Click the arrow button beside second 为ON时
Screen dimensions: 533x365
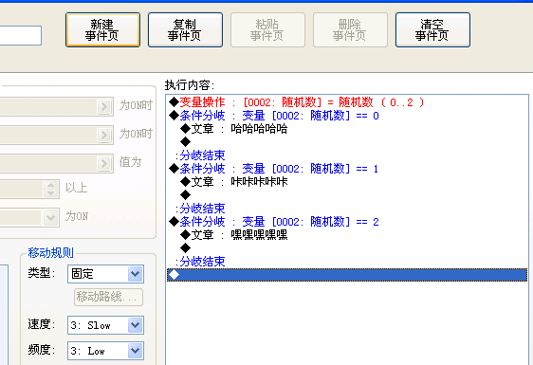104,135
